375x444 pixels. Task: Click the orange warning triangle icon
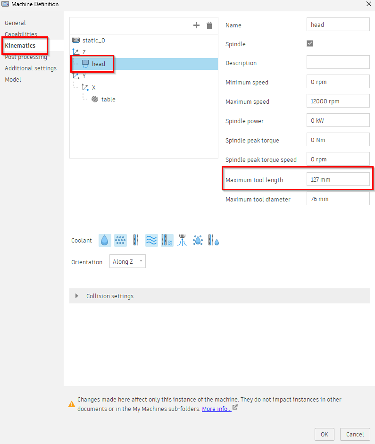pos(72,404)
